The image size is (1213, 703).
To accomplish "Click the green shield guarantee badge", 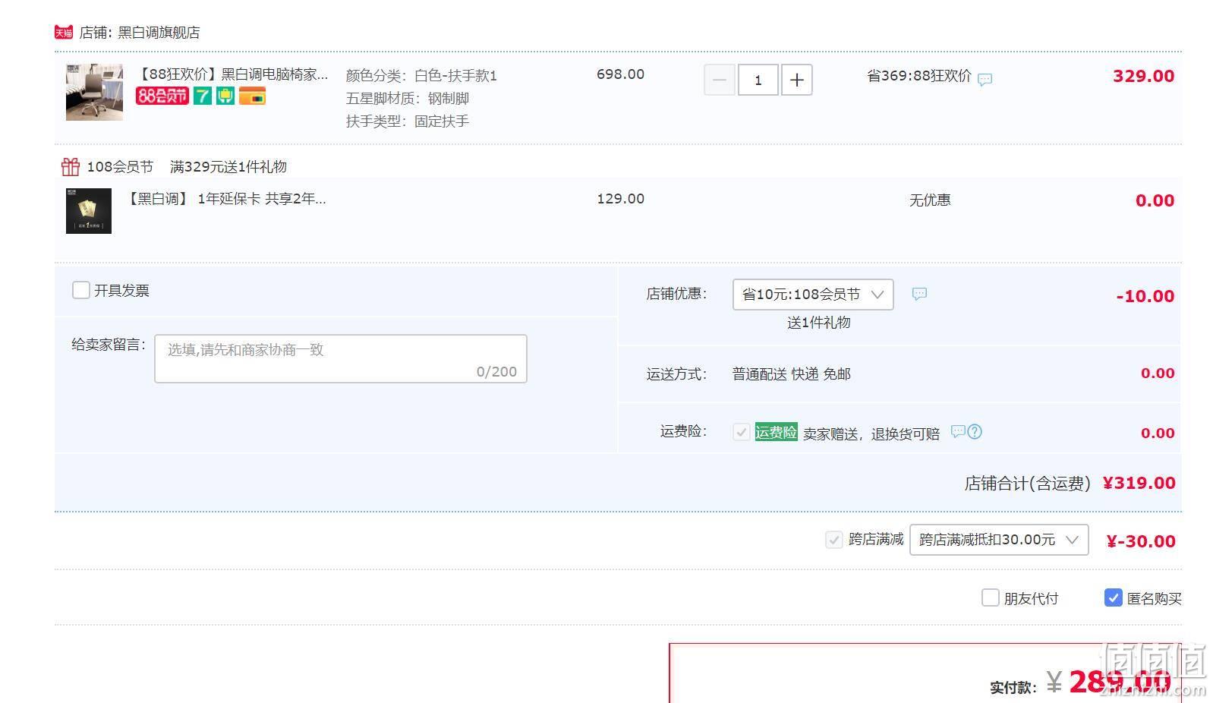I will (x=225, y=96).
